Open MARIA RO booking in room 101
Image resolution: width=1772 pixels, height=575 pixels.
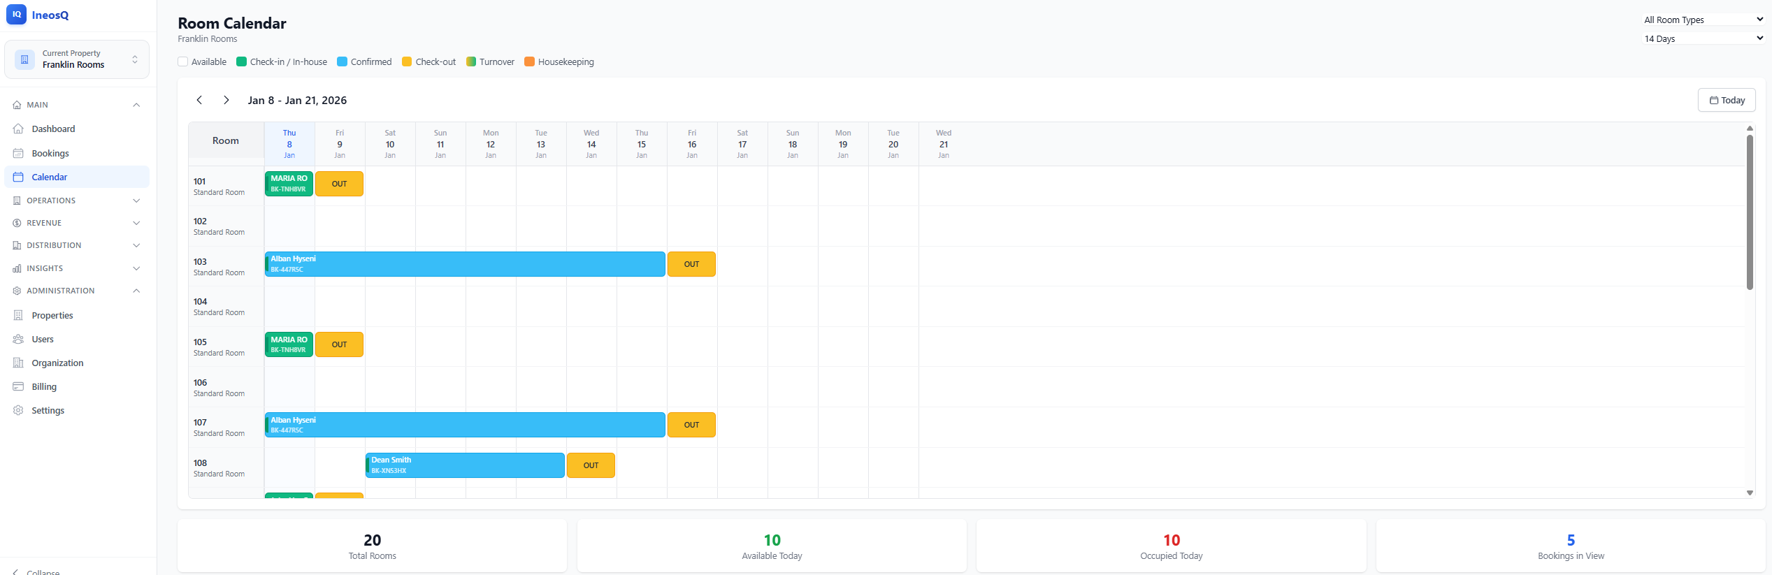coord(289,184)
